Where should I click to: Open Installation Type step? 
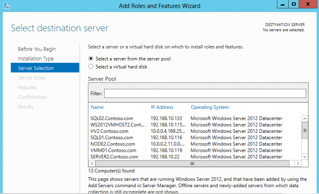pyautogui.click(x=36, y=59)
